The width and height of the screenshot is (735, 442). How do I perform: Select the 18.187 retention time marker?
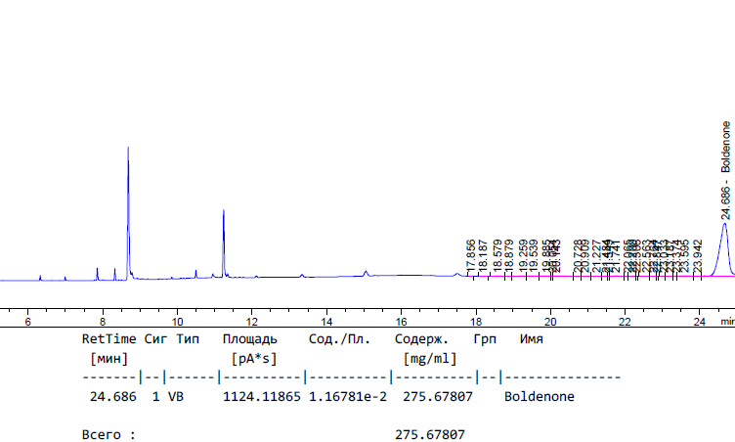(x=483, y=255)
